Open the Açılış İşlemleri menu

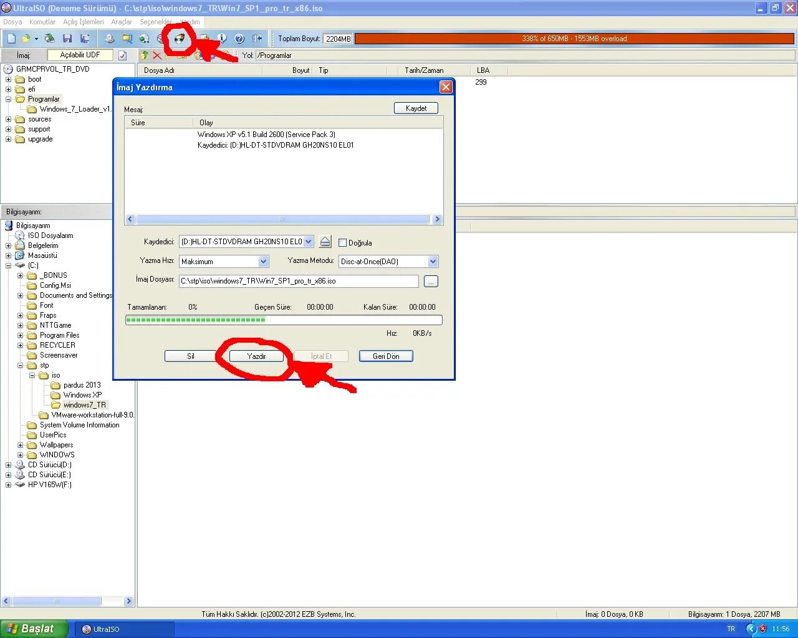point(84,22)
